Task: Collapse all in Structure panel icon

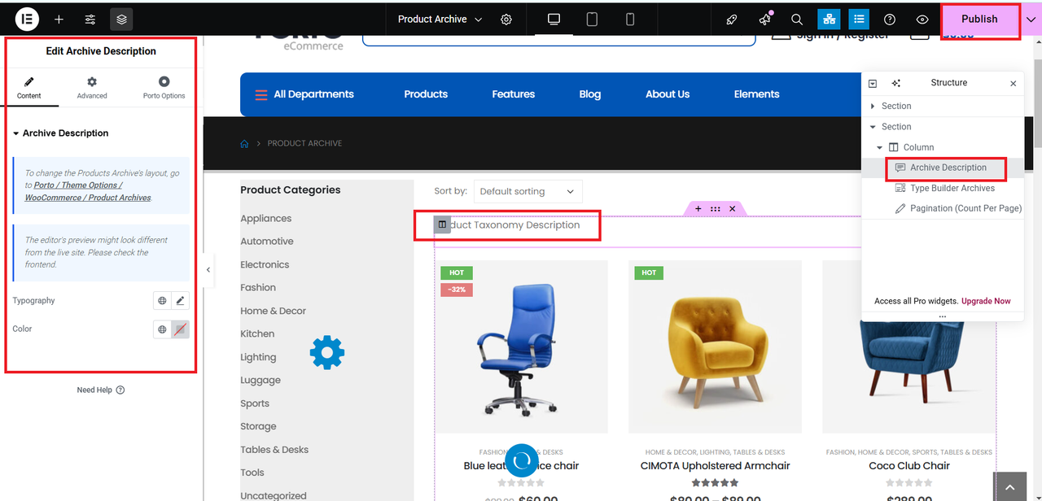Action: click(x=873, y=83)
